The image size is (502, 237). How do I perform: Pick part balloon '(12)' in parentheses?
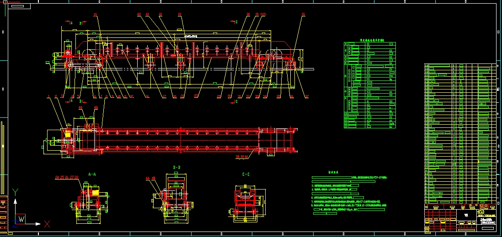[263, 15]
